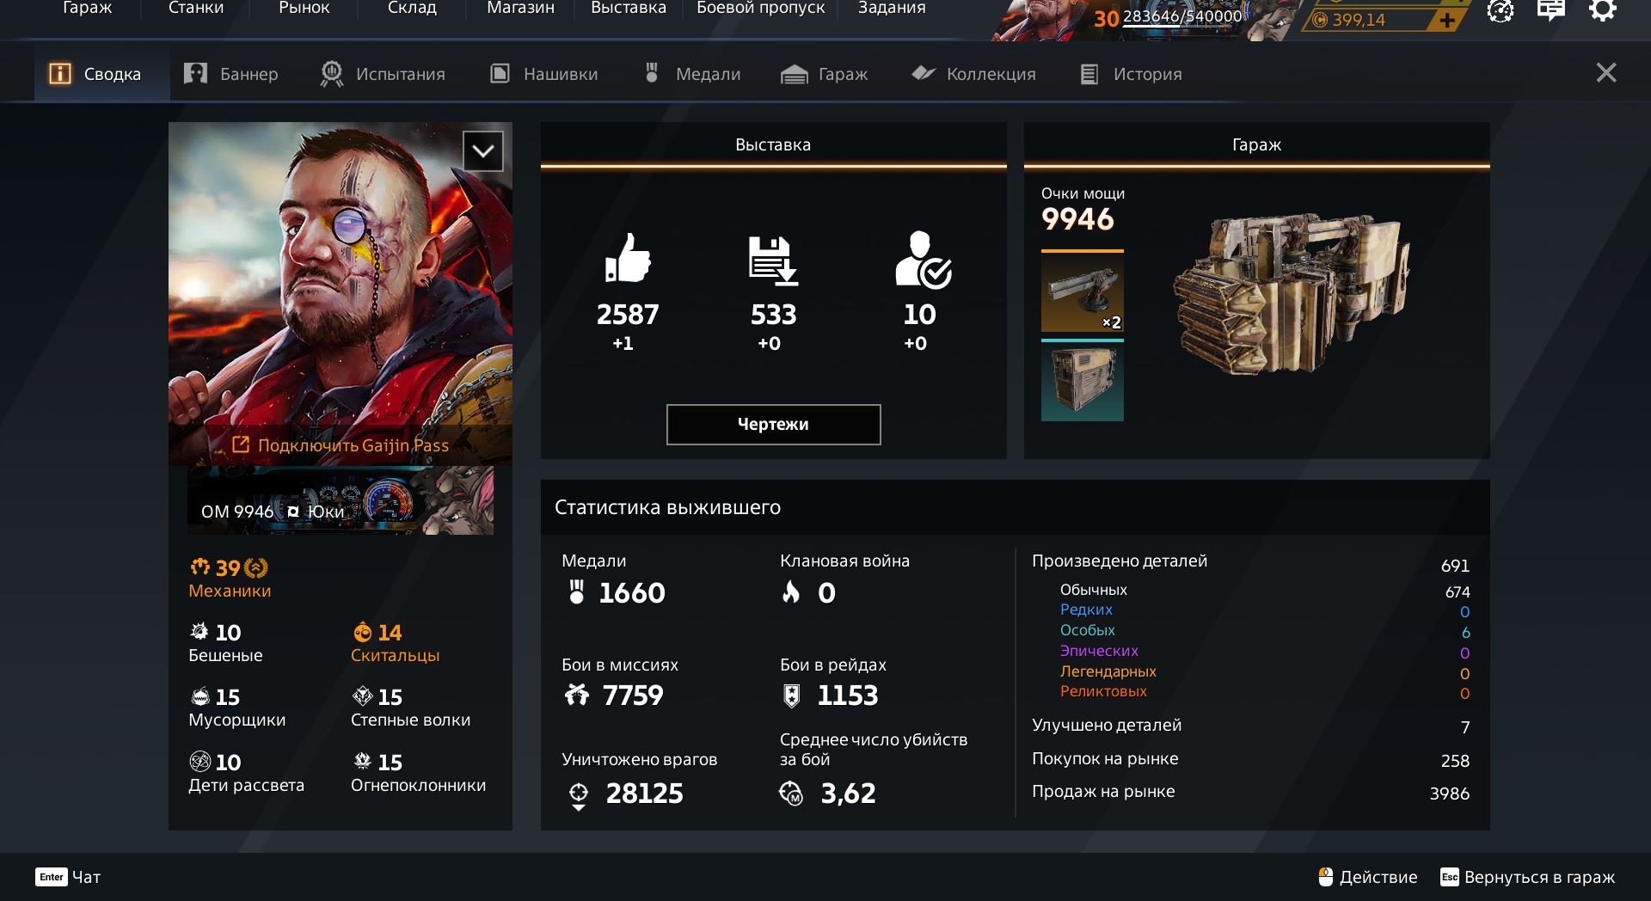
Task: Switch to the История tab
Action: (1131, 74)
